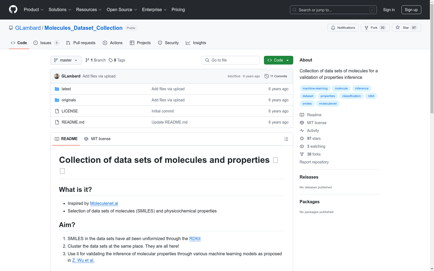Expand the Product menu
The image size is (434, 271).
click(x=34, y=9)
